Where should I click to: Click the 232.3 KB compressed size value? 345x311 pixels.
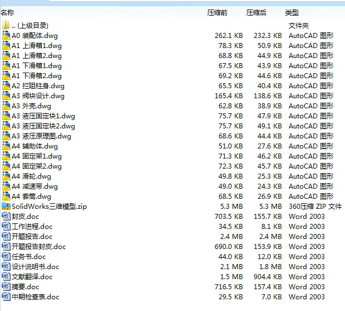268,36
